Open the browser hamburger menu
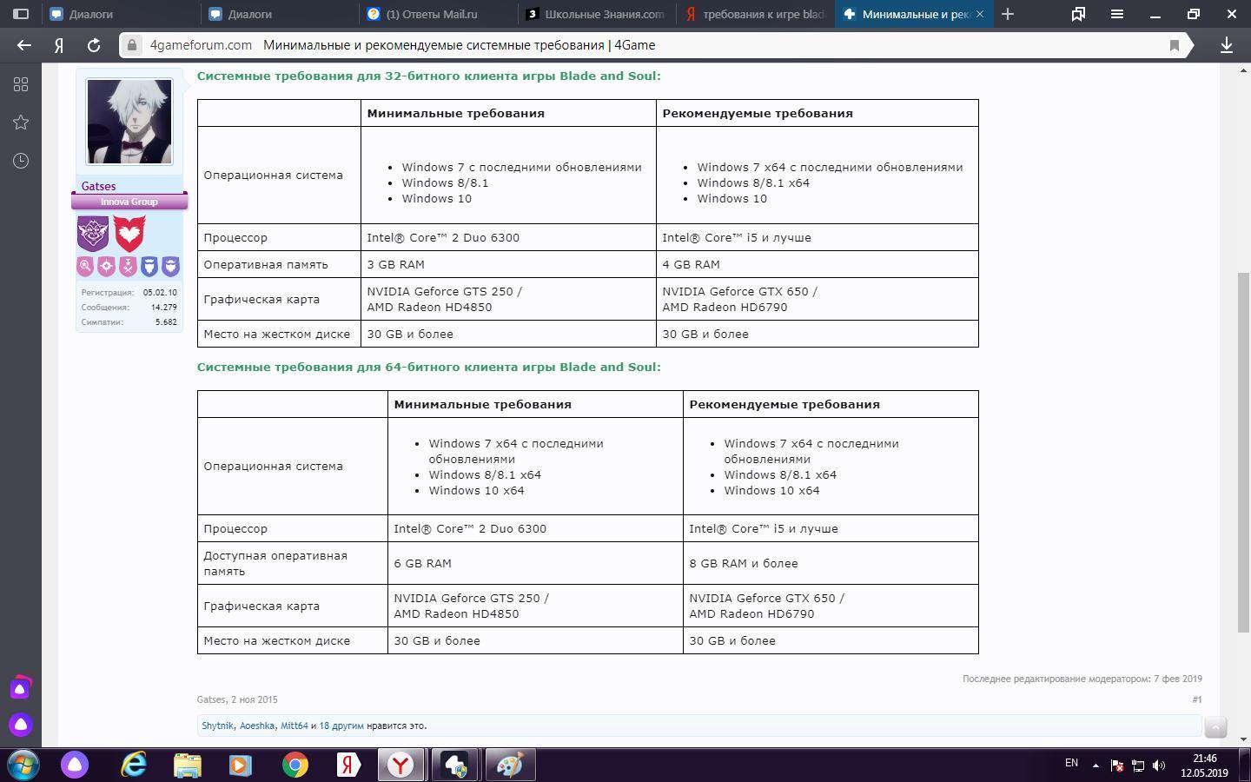The image size is (1251, 782). point(1117,14)
